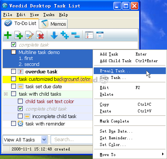Check the 'overdue task' checkbox
This screenshot has width=167, height=159.
click(13, 71)
